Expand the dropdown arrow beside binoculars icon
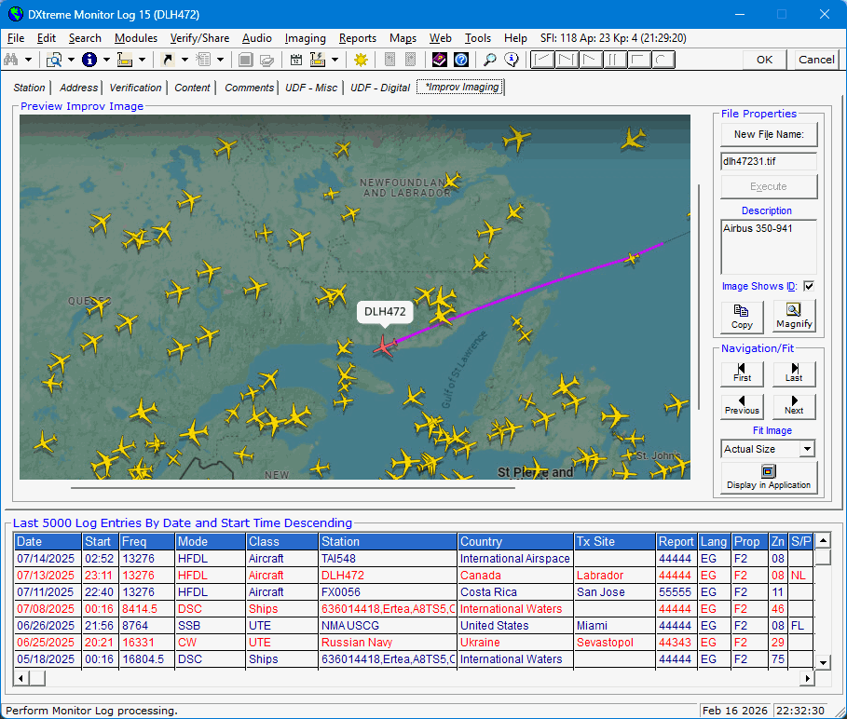847x719 pixels. point(29,60)
